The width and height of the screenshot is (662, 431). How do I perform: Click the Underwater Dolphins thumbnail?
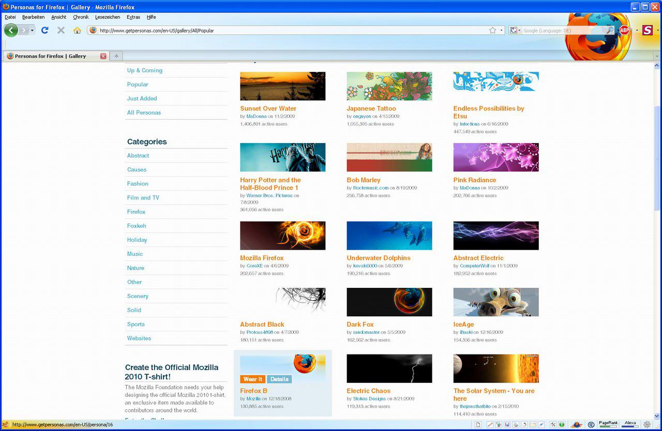pos(389,236)
